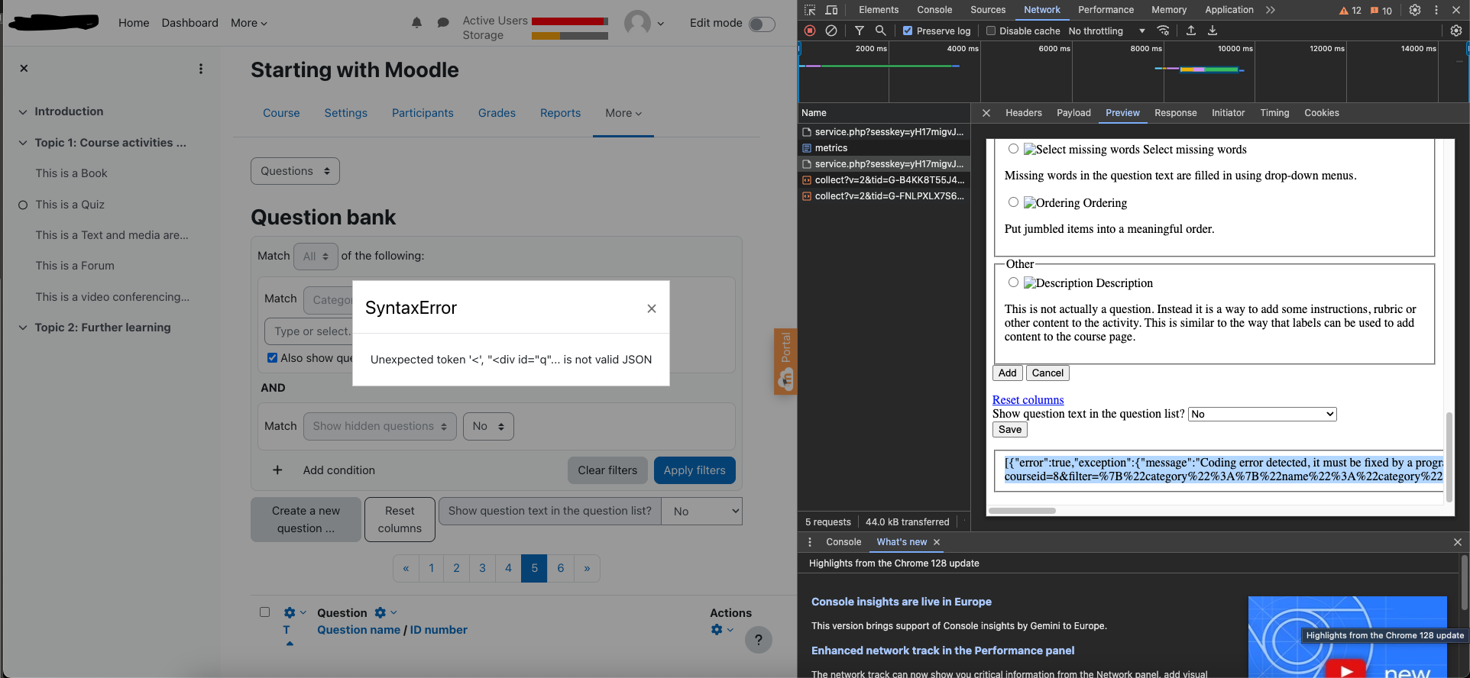1470x678 pixels.
Task: Click Reset columns button in the question bank
Action: [400, 519]
